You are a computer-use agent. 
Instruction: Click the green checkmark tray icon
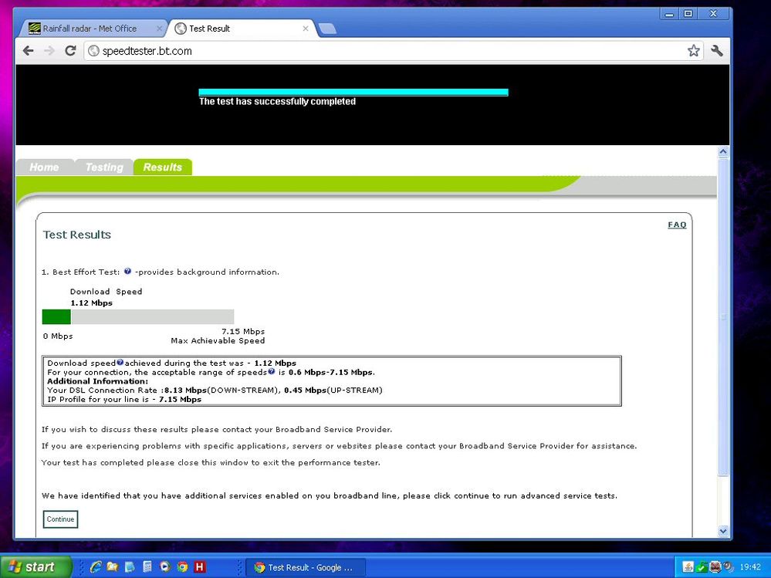tap(702, 567)
